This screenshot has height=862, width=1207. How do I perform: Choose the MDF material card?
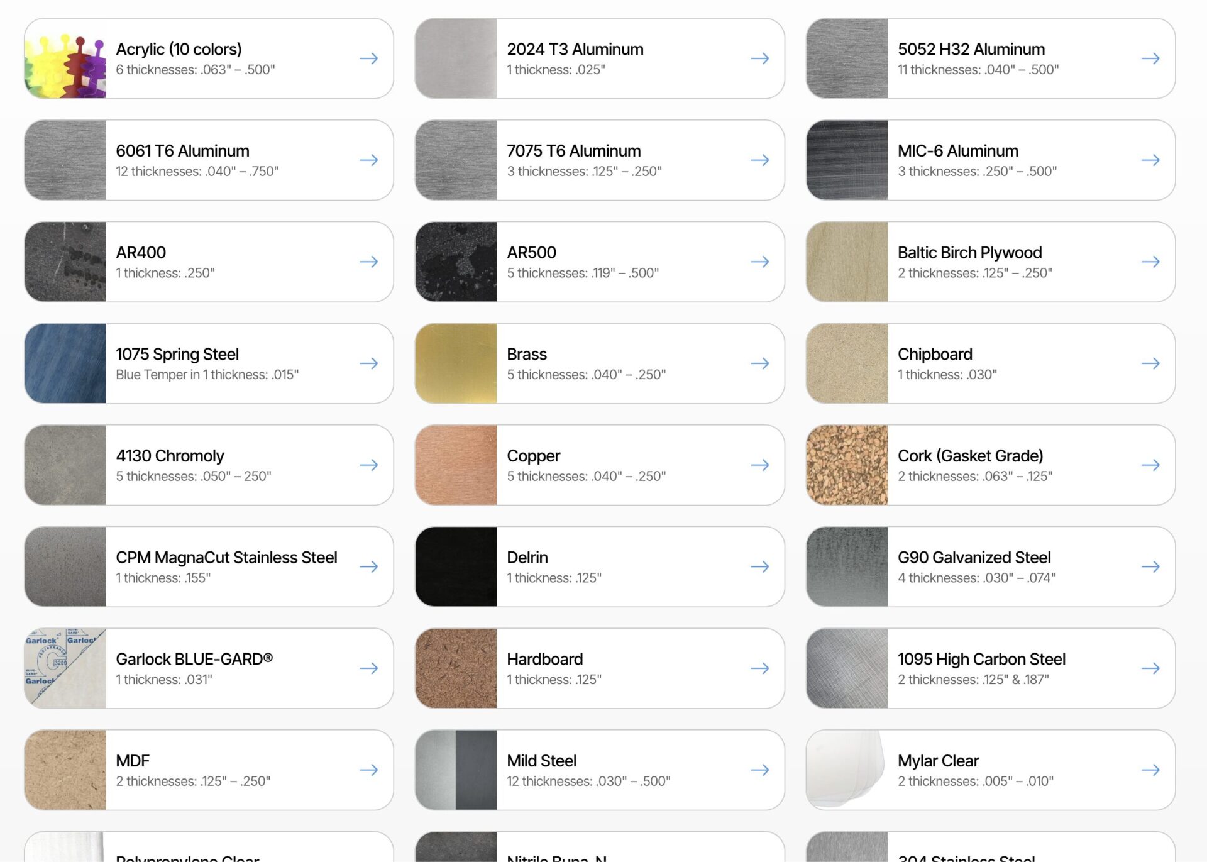209,770
